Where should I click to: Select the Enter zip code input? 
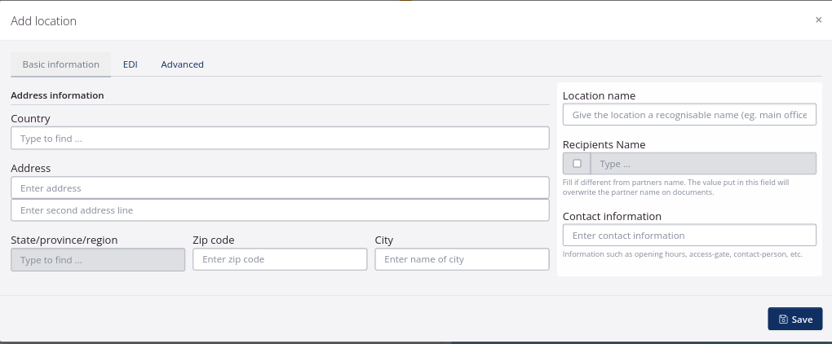pyautogui.click(x=280, y=260)
